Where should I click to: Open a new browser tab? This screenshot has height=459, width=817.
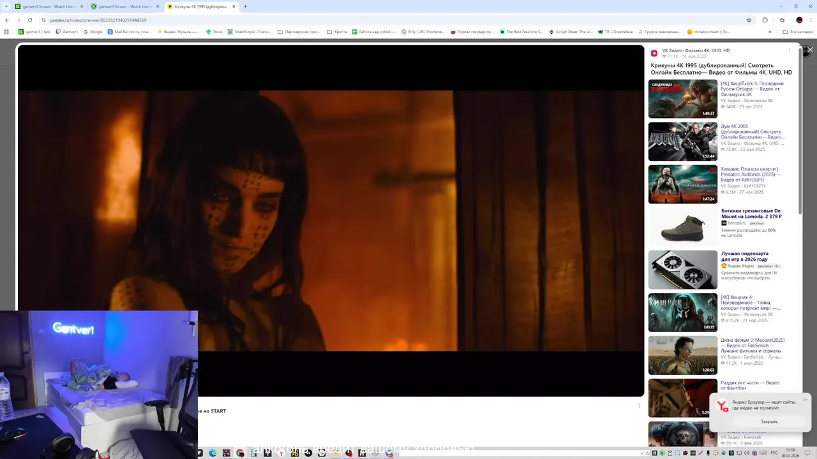(x=245, y=6)
